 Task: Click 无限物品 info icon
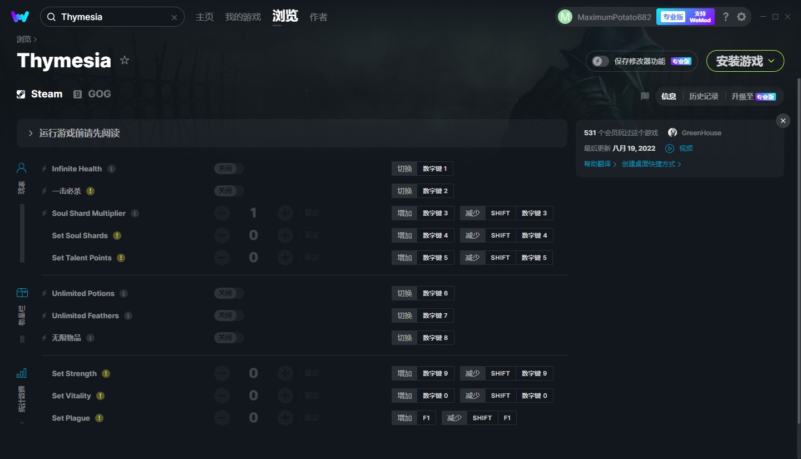pyautogui.click(x=90, y=338)
